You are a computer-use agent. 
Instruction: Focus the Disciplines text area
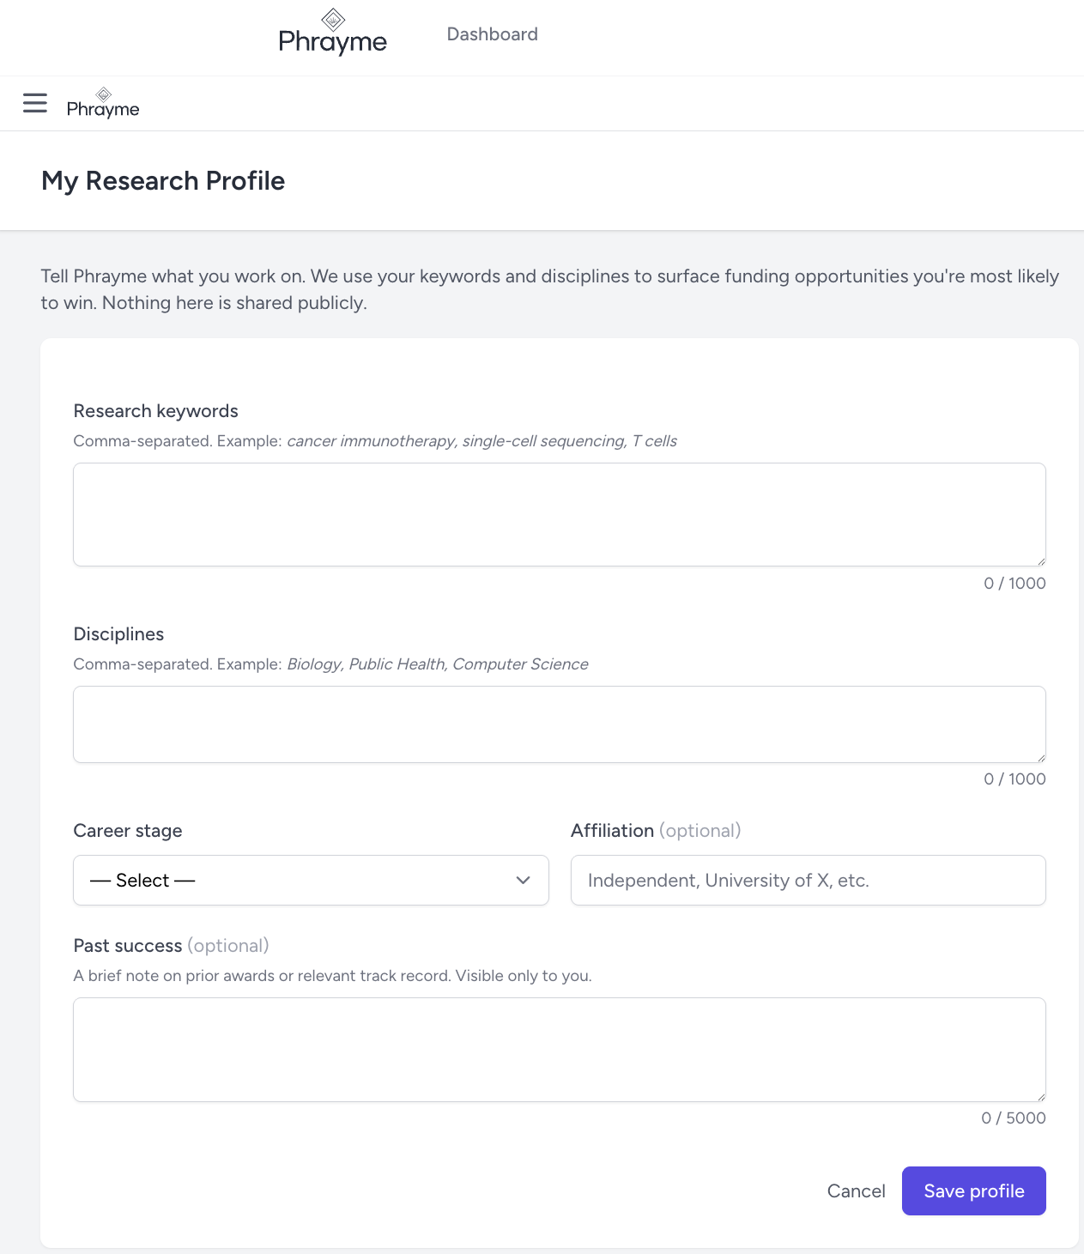click(x=560, y=724)
